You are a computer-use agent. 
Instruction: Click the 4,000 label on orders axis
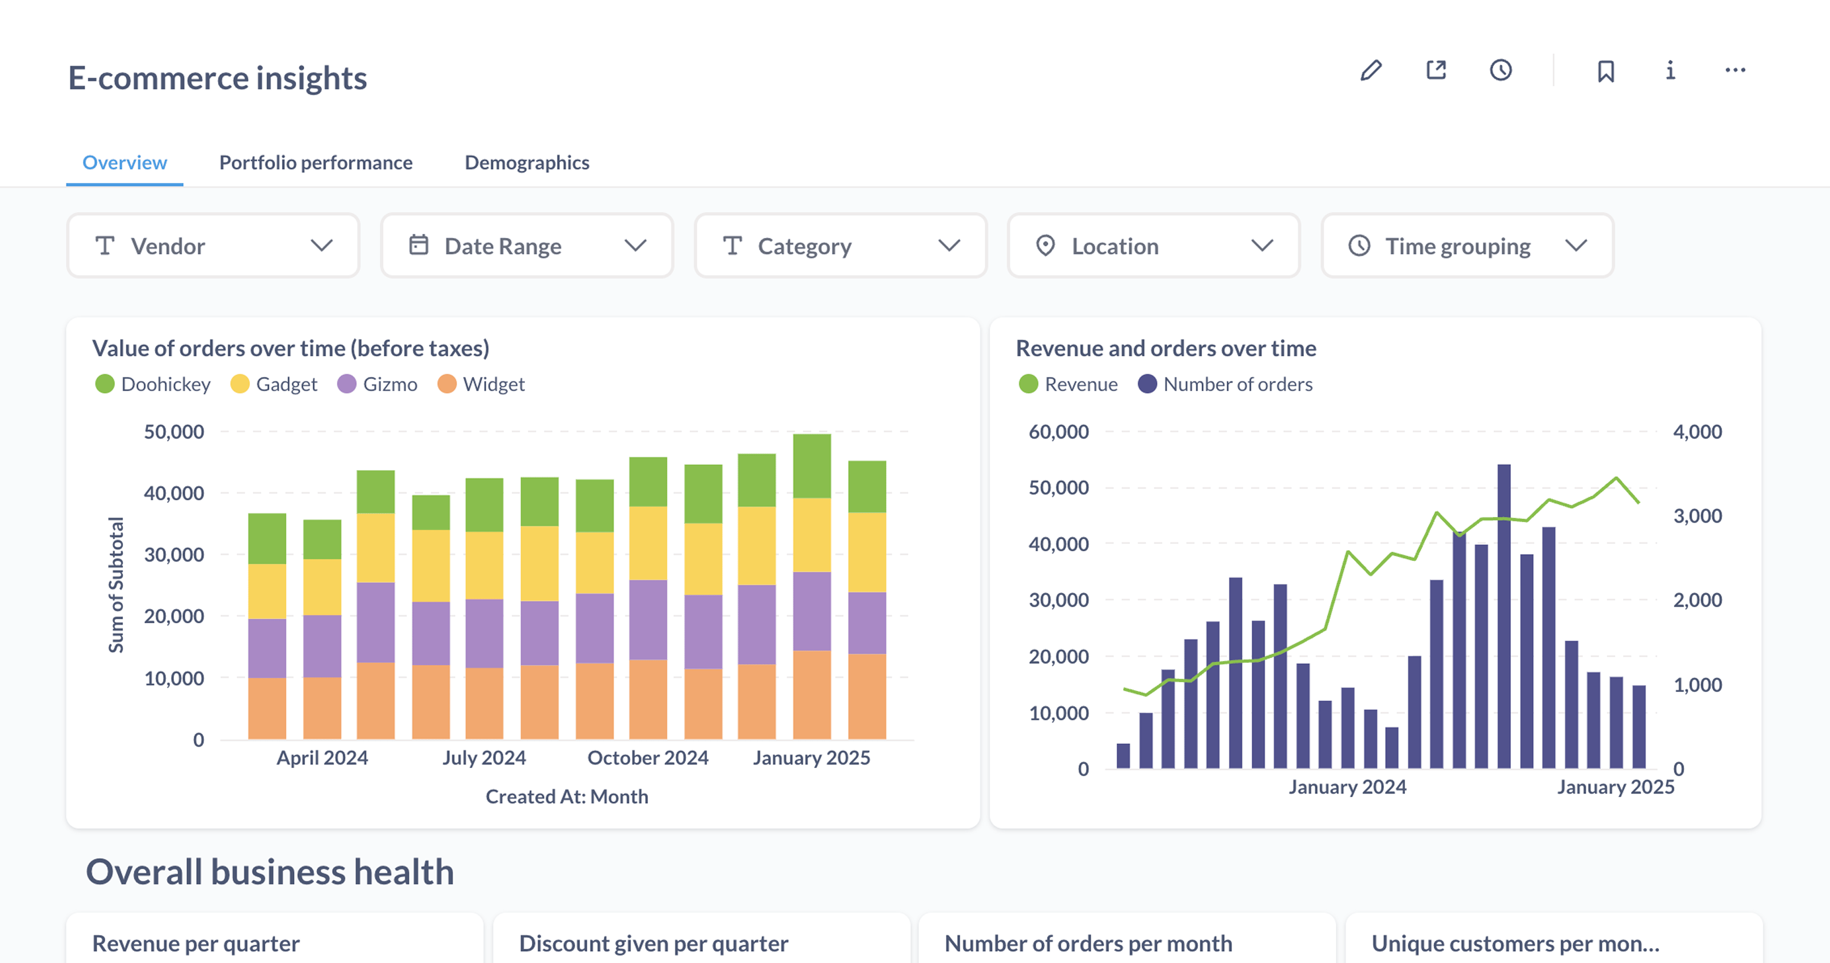[x=1697, y=431]
